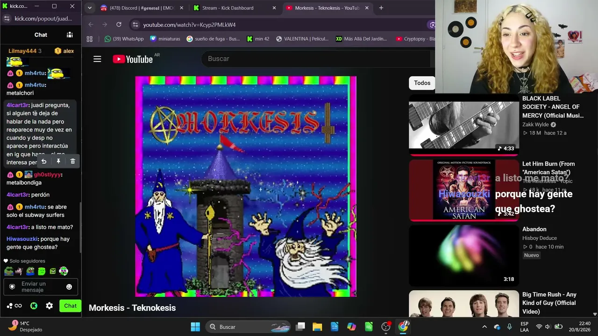Open the weather widget showing 14°C Despejado
The height and width of the screenshot is (336, 598).
25,326
